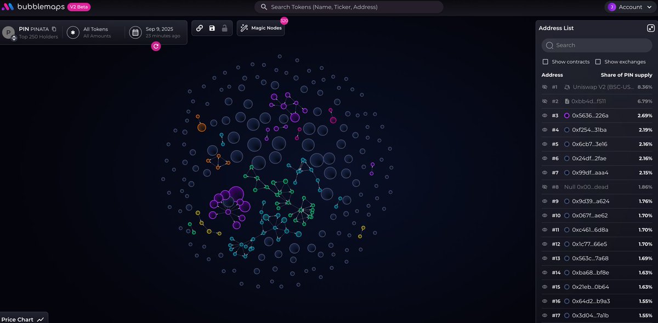The image size is (658, 323).
Task: Open the Sep 9, 2025 date picker
Action: [x=155, y=32]
